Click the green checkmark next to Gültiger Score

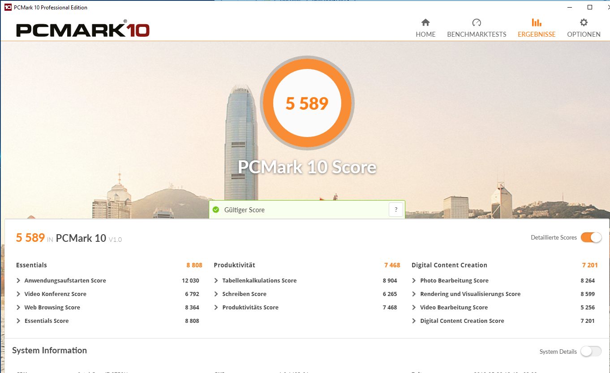216,210
